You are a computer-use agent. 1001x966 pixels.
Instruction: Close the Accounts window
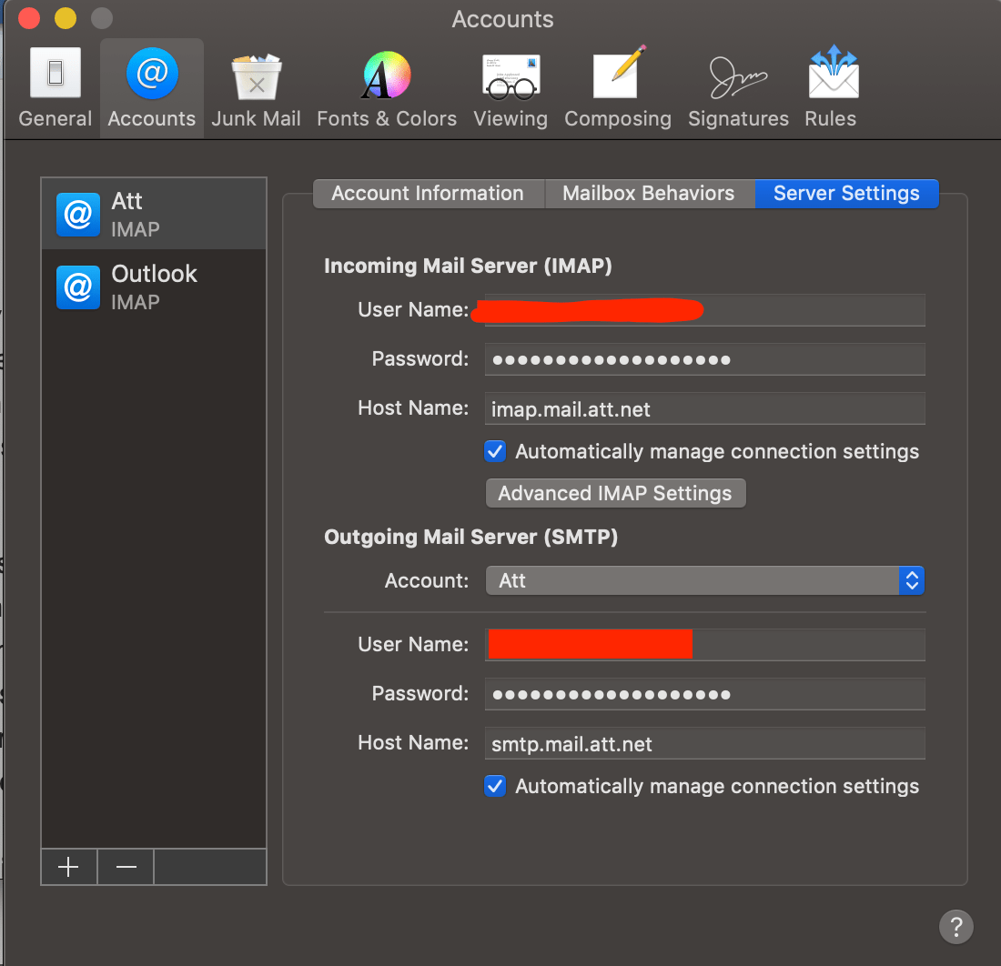click(29, 18)
